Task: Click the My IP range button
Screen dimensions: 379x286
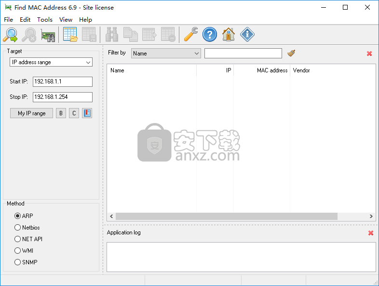Action: [32, 113]
